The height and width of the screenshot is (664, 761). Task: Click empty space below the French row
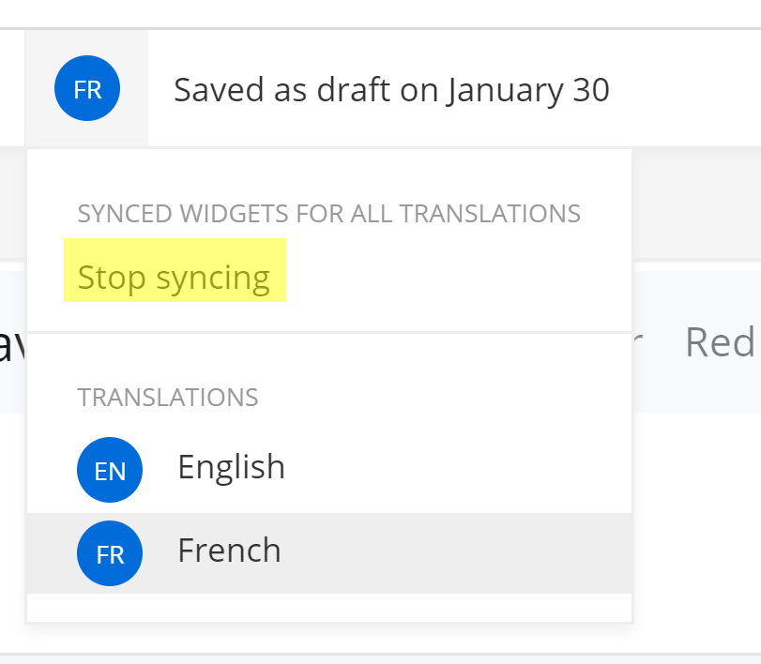tap(329, 608)
